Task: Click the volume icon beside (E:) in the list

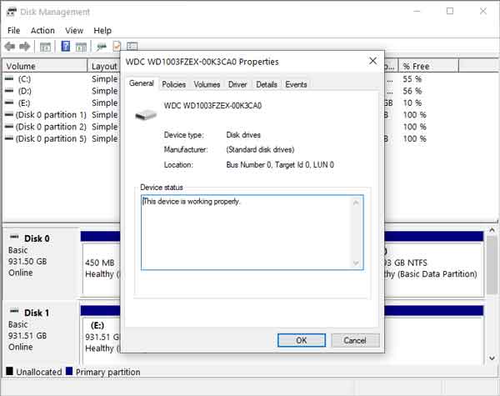Action: pyautogui.click(x=9, y=103)
